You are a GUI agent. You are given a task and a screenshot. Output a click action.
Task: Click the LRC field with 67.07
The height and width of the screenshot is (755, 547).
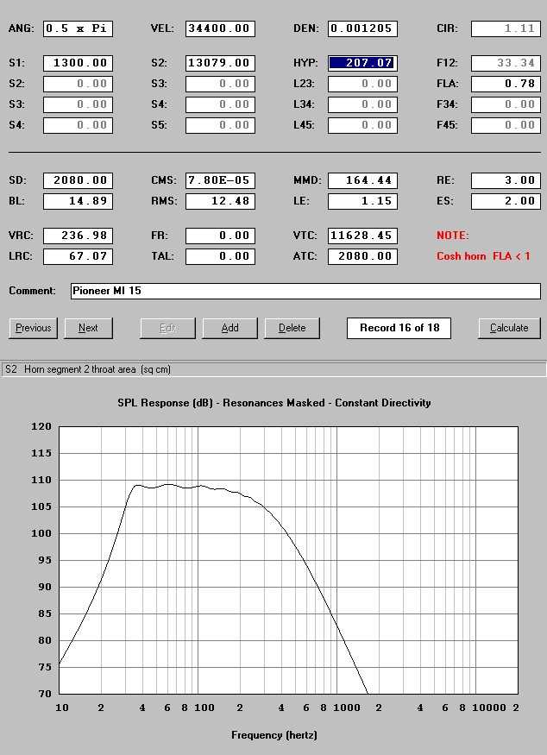(78, 256)
